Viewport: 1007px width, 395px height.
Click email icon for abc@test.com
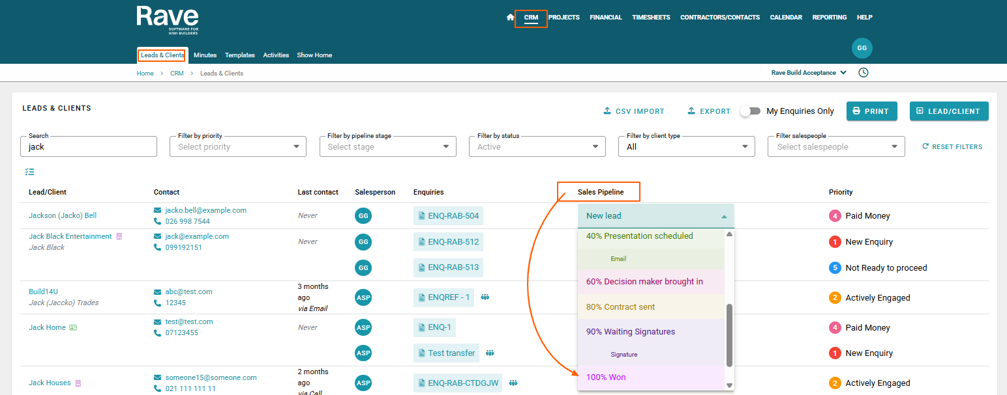[157, 292]
